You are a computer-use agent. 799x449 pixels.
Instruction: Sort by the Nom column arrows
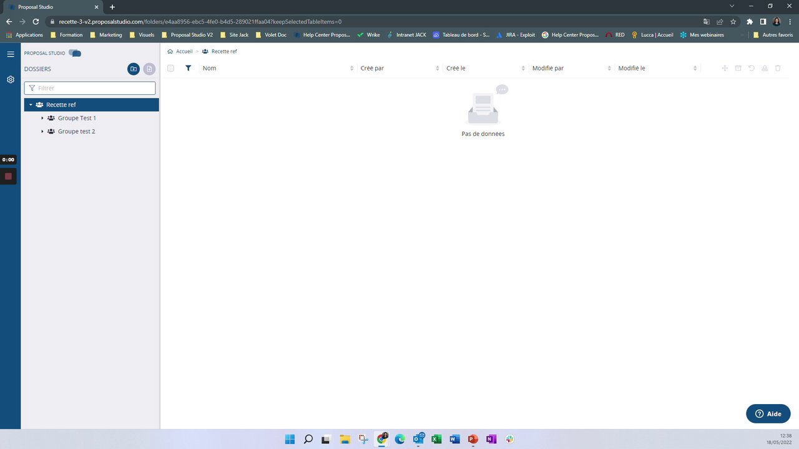point(352,68)
